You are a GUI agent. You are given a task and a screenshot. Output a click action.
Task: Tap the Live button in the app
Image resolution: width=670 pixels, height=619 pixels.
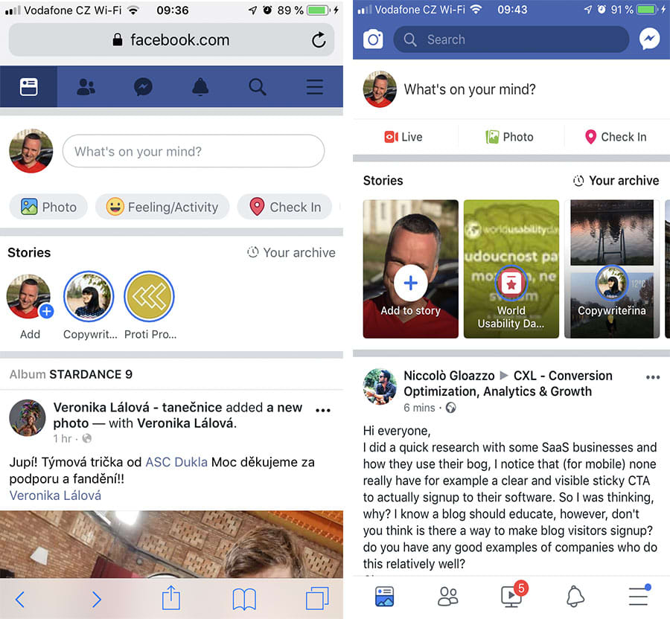click(x=403, y=137)
